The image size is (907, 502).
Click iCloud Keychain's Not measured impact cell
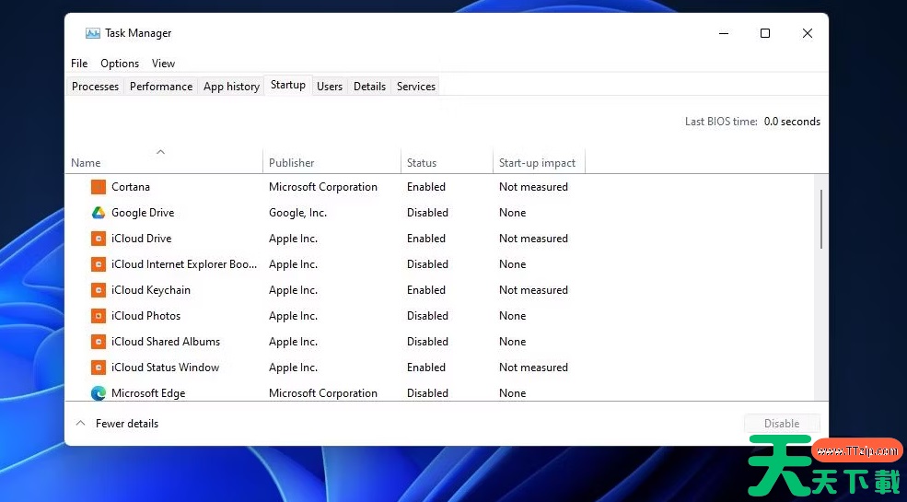(533, 290)
